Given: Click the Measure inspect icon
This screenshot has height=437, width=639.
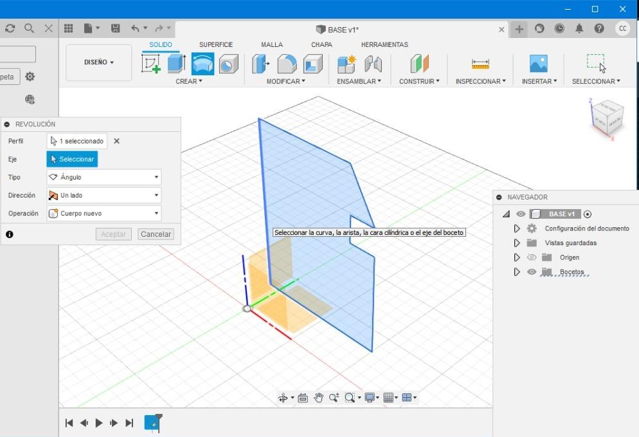Looking at the screenshot, I should (x=480, y=64).
